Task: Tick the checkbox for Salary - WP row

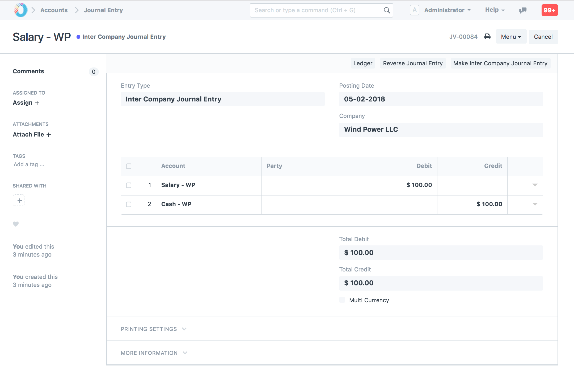Action: coord(129,185)
